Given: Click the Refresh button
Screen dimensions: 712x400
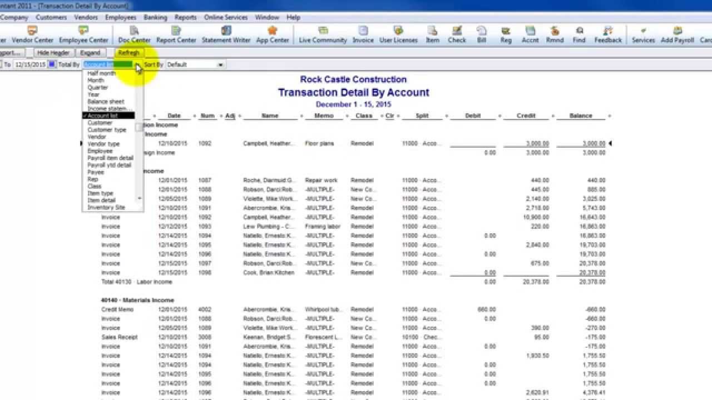Looking at the screenshot, I should point(129,53).
